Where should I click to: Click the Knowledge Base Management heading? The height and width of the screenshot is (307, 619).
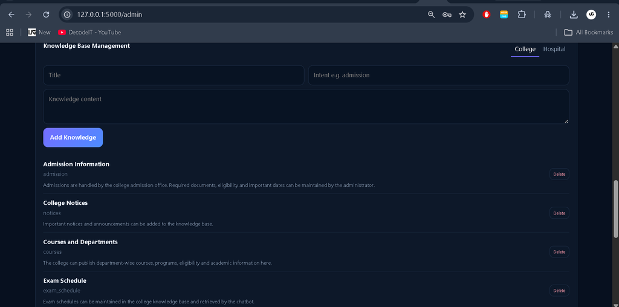click(86, 46)
